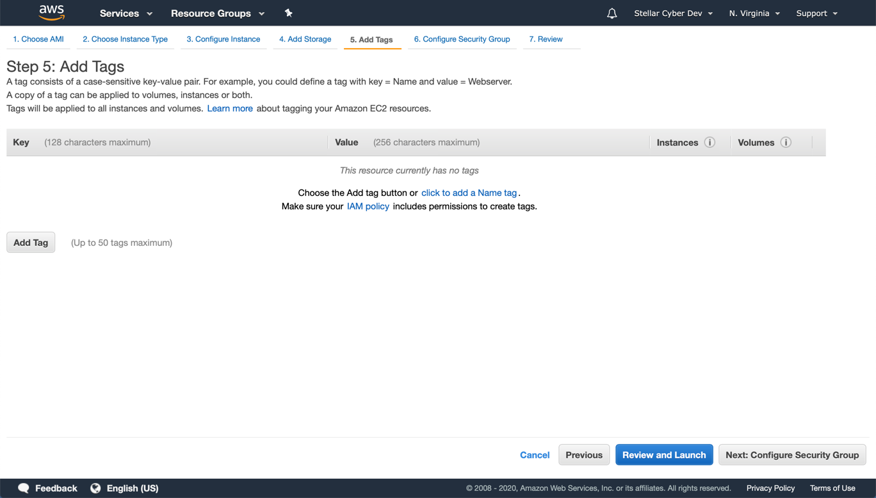Open the notifications bell

[612, 13]
